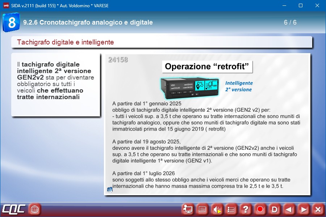
Task: Click the page counter 6 / 6
Action: pos(290,22)
